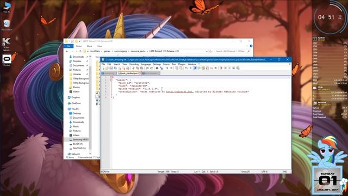Click "UTF-8" in Notepad++ status bar
This screenshot has width=348, height=196.
coord(264,171)
